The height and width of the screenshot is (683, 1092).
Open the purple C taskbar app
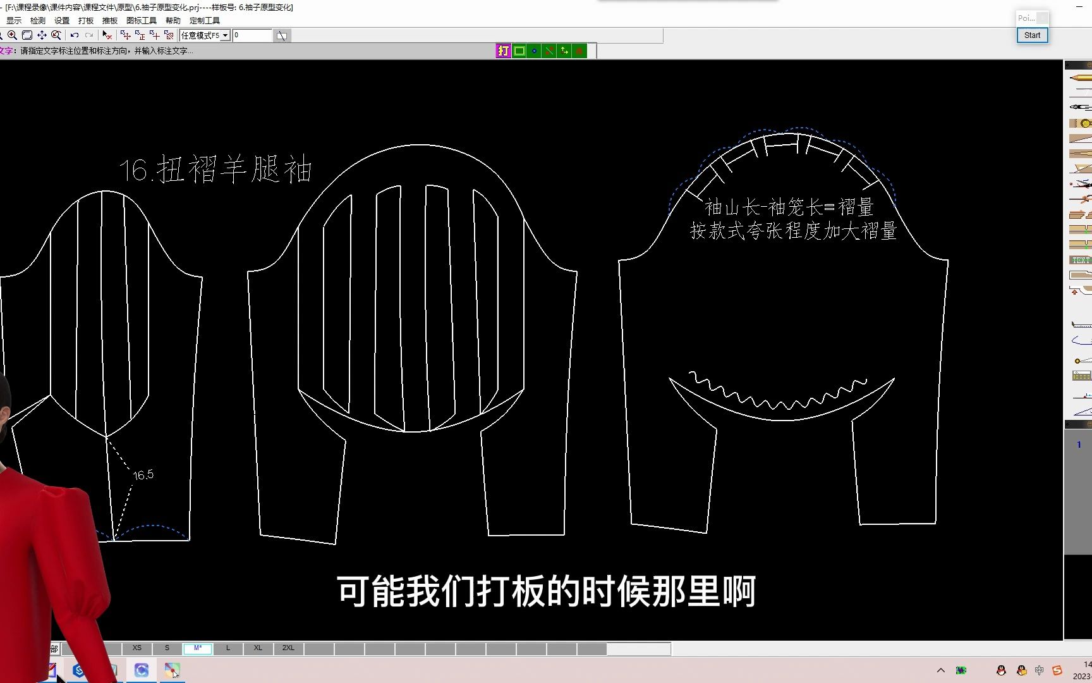[142, 670]
